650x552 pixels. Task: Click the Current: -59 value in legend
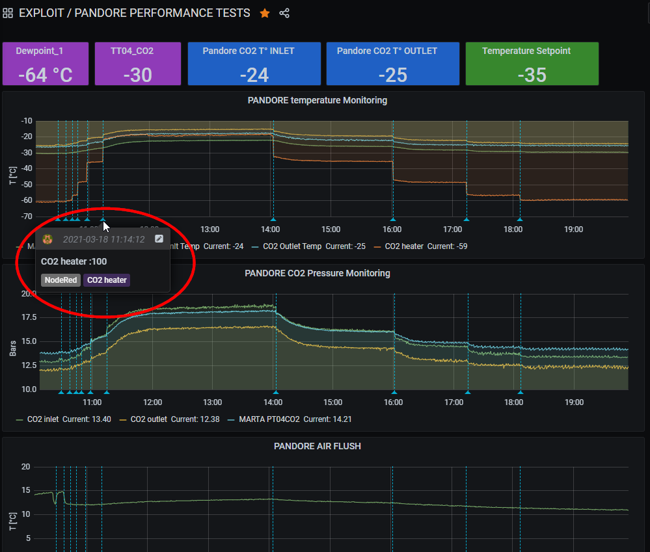click(447, 246)
